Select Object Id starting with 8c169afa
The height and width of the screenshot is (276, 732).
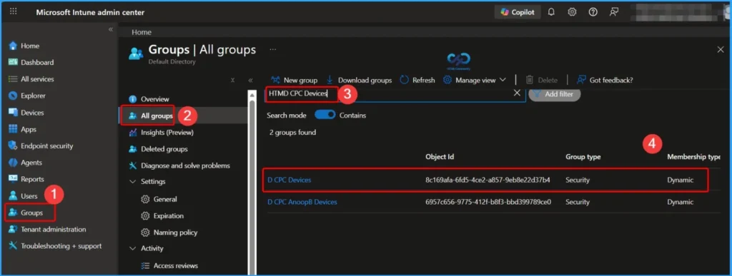(488, 180)
